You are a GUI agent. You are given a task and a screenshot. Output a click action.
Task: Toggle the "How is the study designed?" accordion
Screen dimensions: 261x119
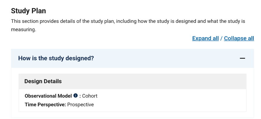point(56,58)
